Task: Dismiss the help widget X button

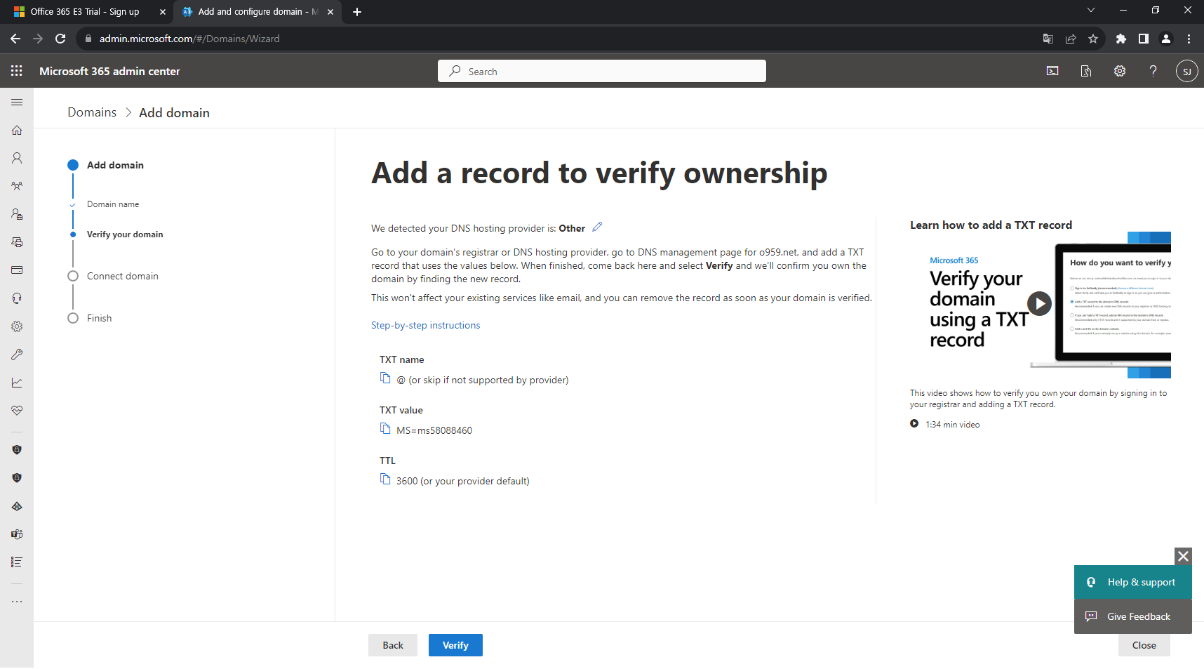Action: click(1183, 556)
